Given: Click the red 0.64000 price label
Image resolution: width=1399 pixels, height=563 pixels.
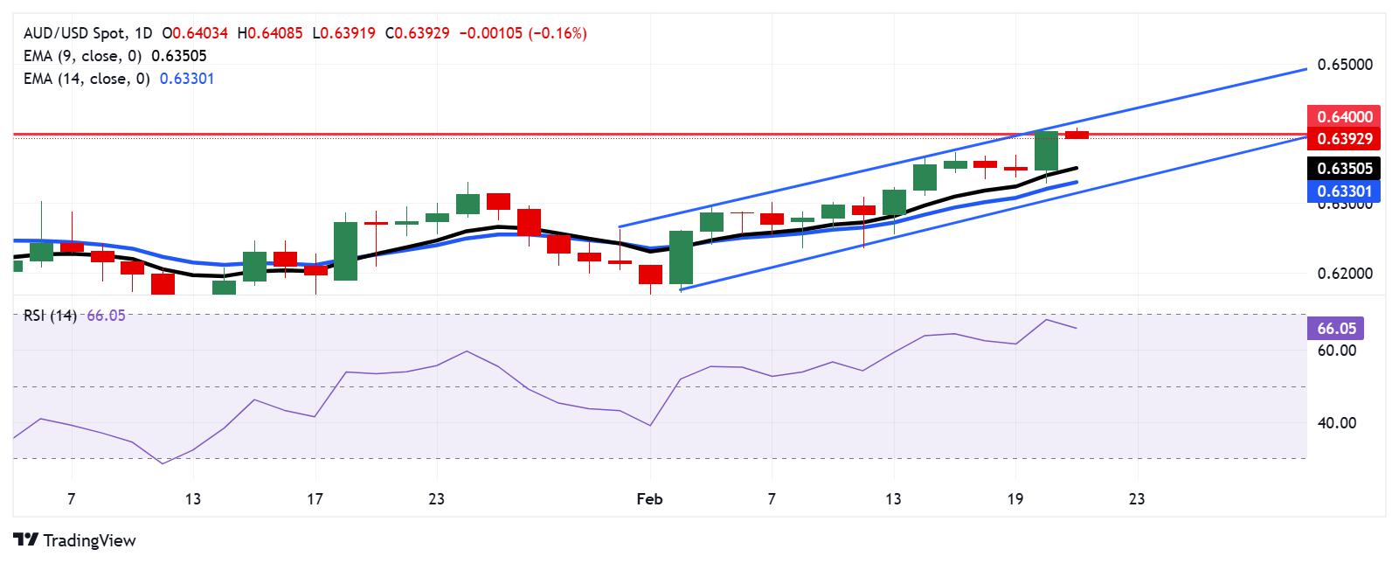Looking at the screenshot, I should click(x=1344, y=116).
